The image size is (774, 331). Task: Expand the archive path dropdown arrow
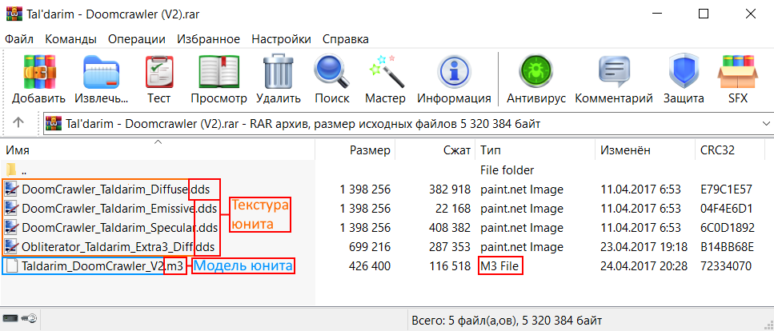pos(766,123)
